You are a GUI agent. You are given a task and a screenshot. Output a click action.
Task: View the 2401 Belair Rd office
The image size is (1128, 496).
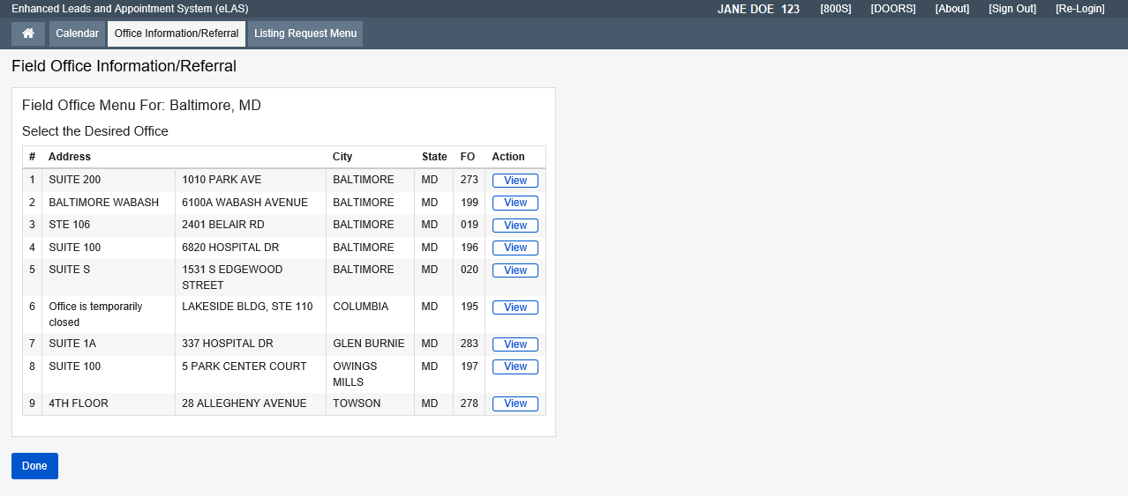point(515,226)
